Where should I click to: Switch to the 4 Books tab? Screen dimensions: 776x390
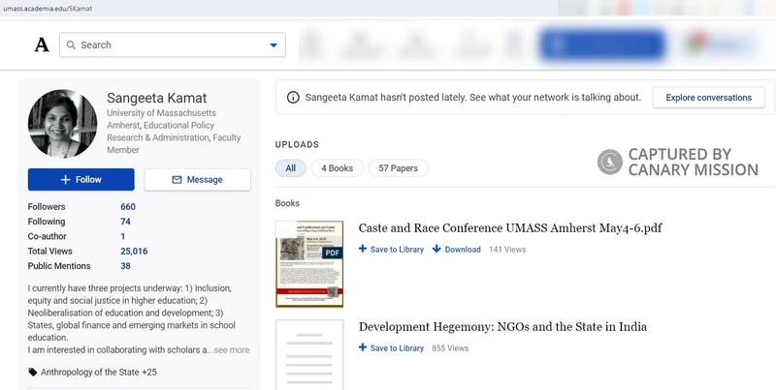point(338,168)
